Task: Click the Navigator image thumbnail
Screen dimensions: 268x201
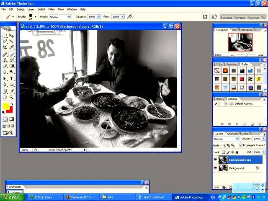Action: tap(240, 42)
